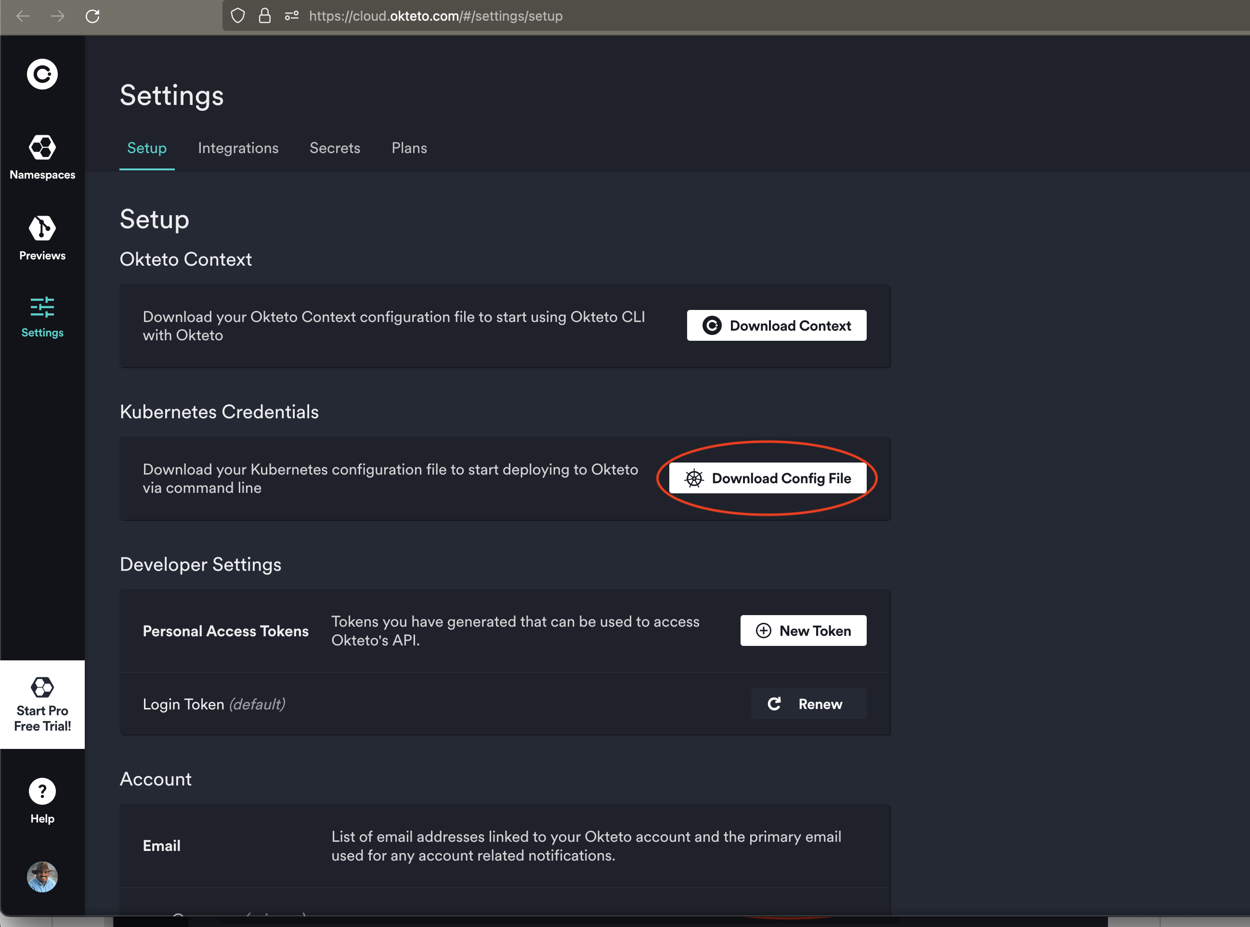Screen dimensions: 1250x927
Task: Click the browser back arrow
Action: click(23, 16)
